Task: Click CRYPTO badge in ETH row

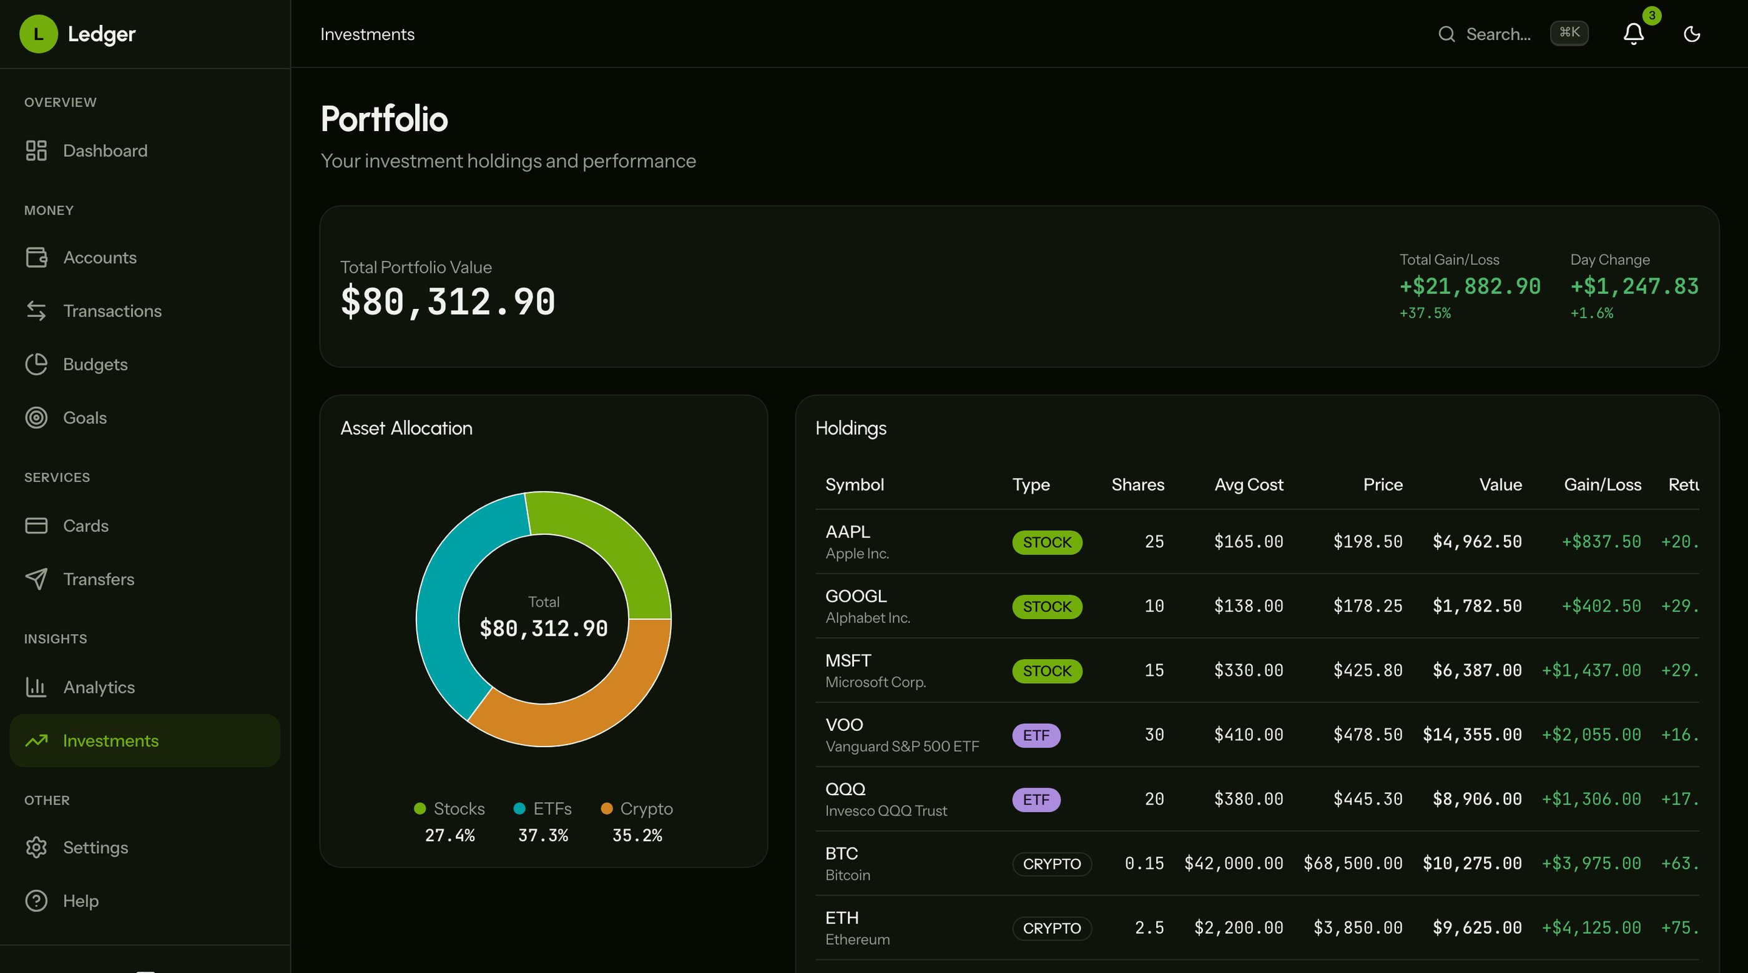Action: (1052, 928)
